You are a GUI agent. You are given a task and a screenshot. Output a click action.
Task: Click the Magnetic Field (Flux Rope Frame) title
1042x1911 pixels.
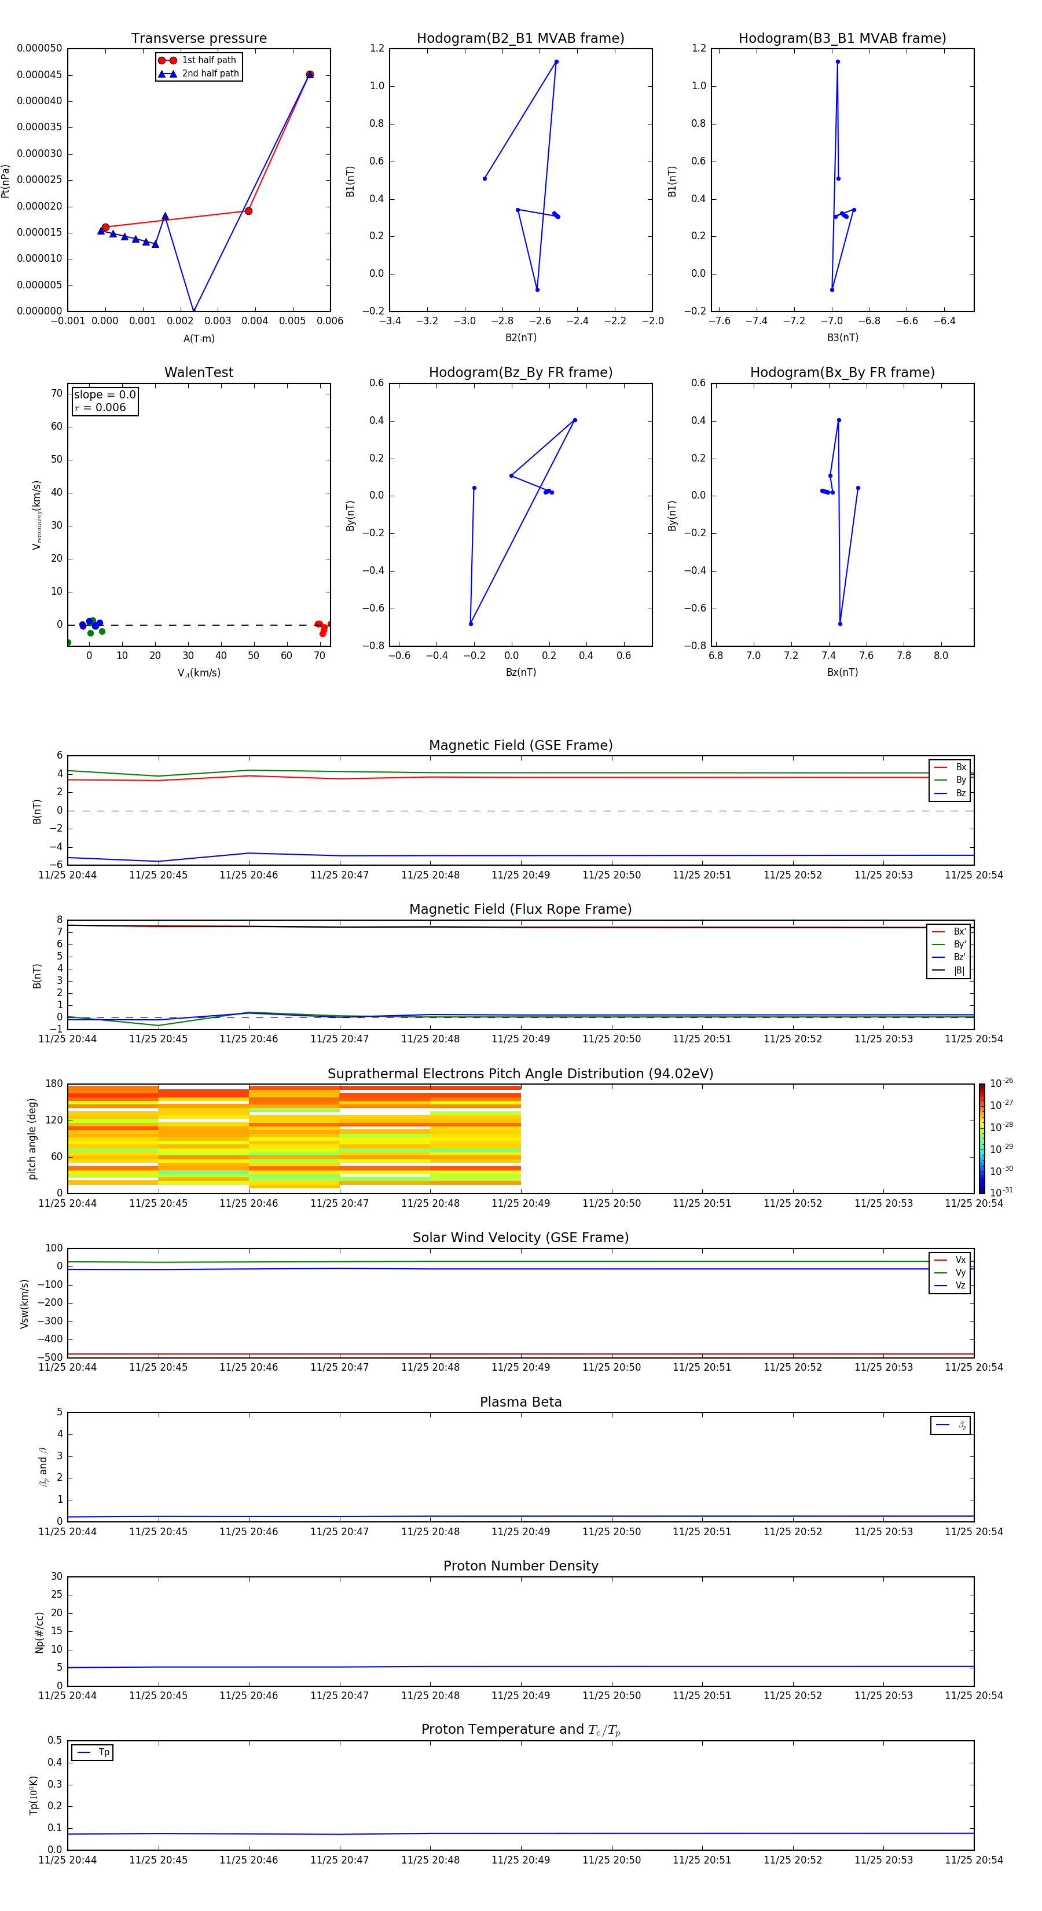point(520,910)
